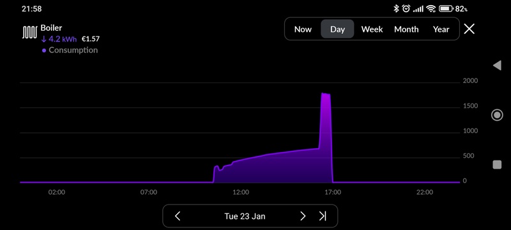Image resolution: width=511 pixels, height=230 pixels.
Task: Tap the 1000 y-axis value
Action: (470, 131)
